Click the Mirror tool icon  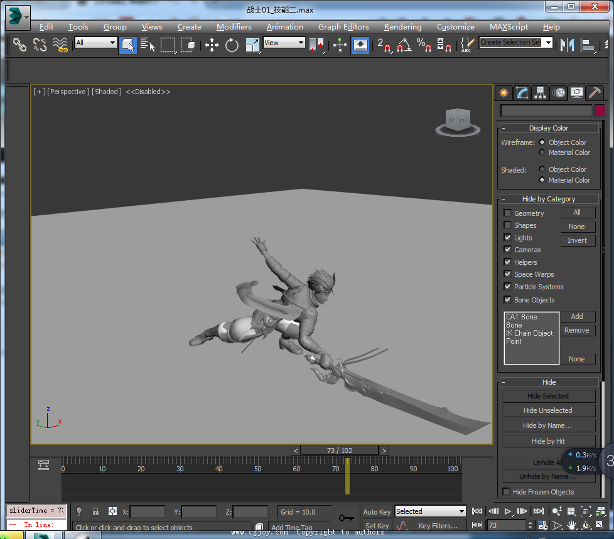568,45
